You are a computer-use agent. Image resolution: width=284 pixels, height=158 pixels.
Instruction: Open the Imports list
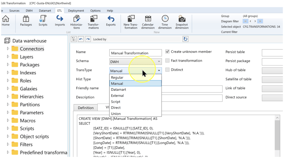pyautogui.click(x=60, y=21)
